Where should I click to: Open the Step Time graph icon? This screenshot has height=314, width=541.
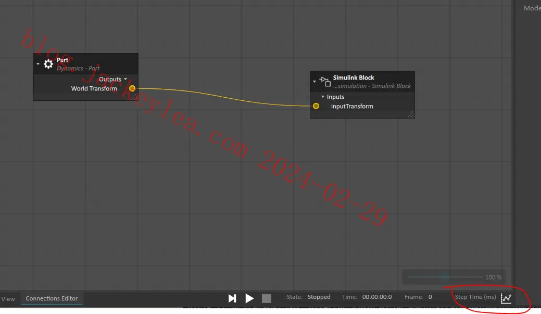(x=506, y=298)
